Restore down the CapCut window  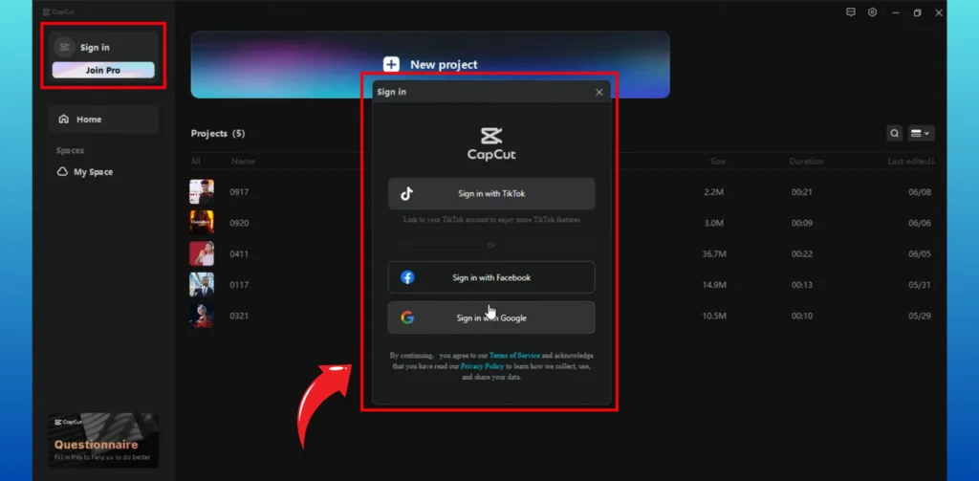tap(917, 13)
